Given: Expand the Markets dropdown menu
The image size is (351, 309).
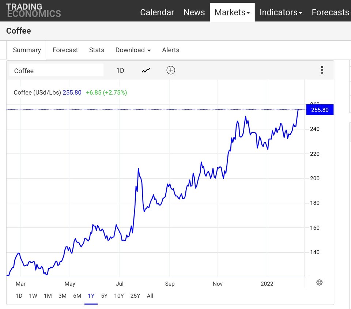Looking at the screenshot, I should coord(232,12).
